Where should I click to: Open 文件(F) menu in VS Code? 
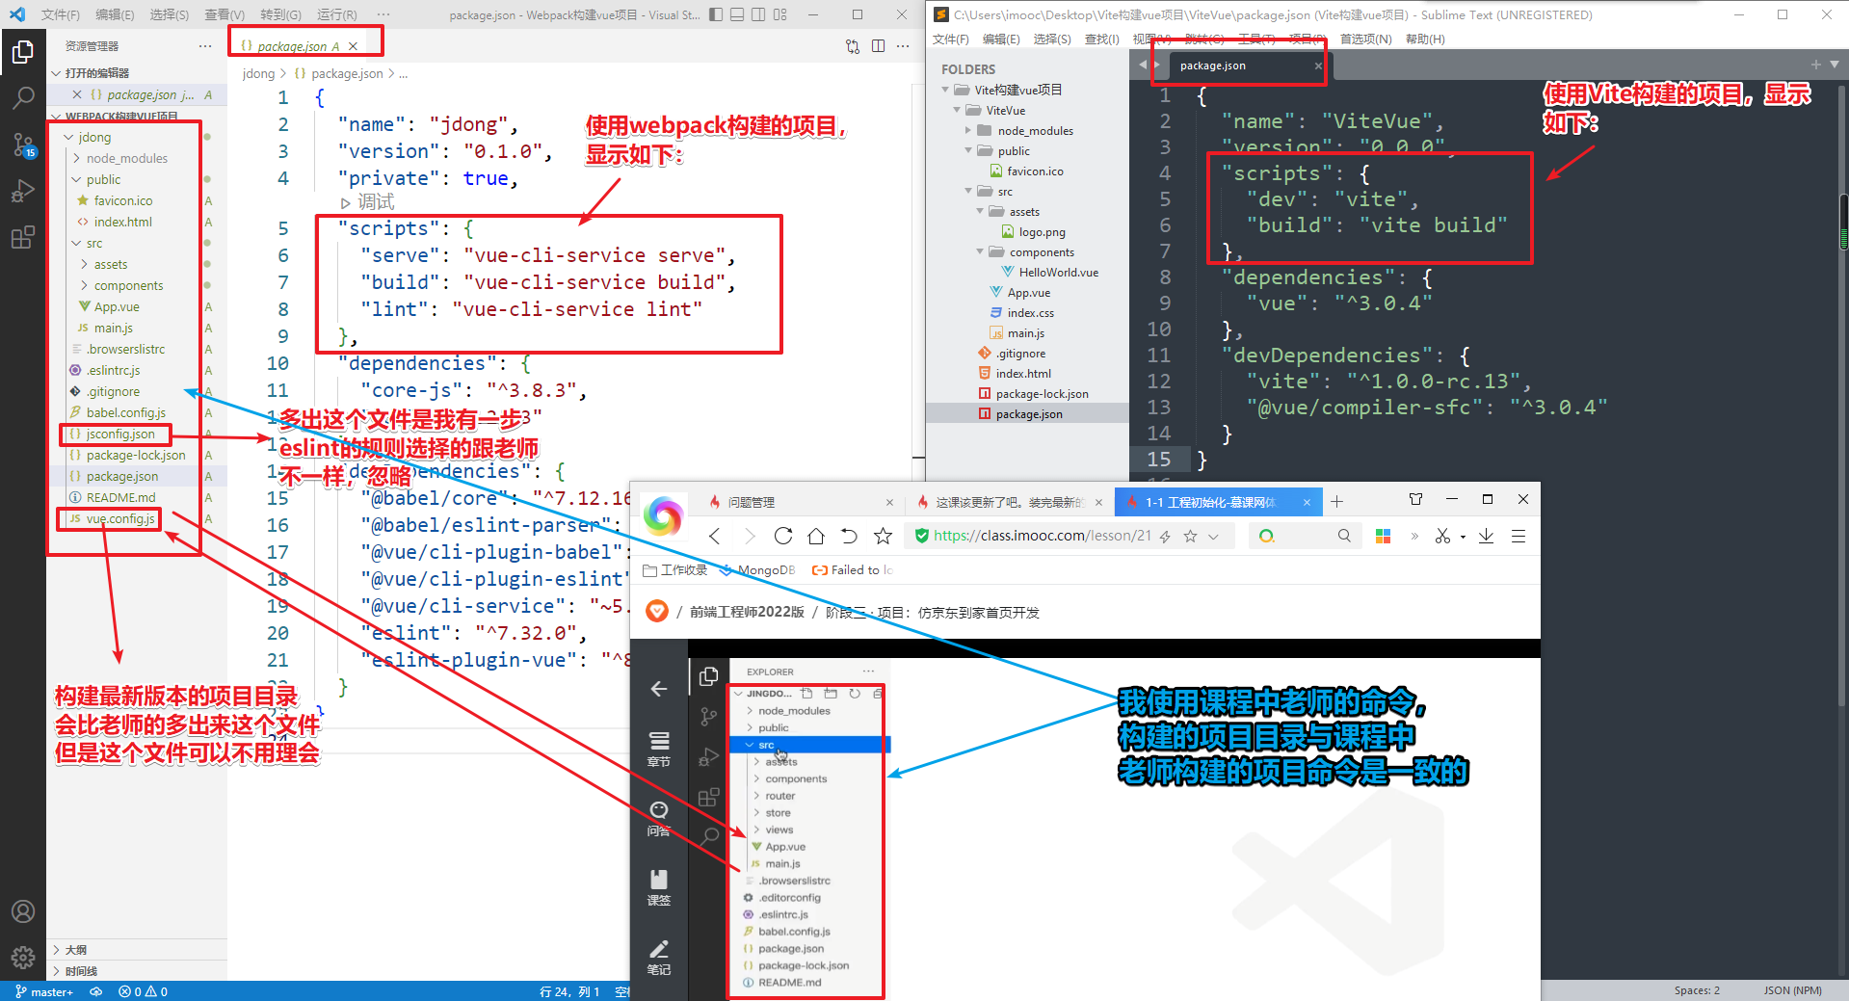click(61, 14)
